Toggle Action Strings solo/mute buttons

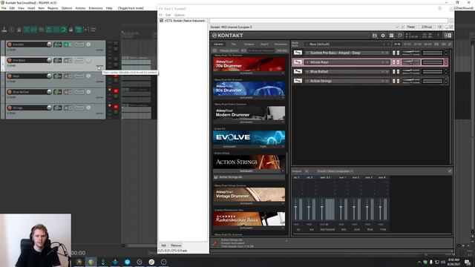[x=396, y=81]
